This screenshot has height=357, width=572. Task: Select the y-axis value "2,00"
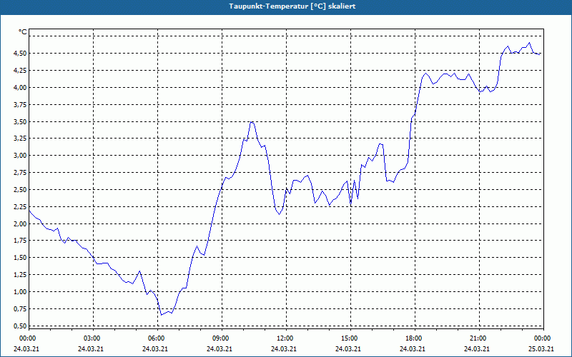click(21, 223)
